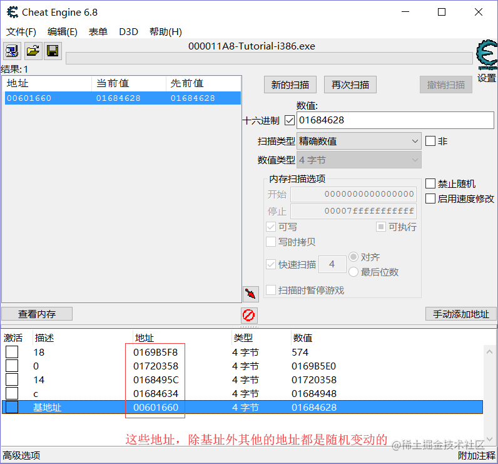Click 高级选项 in the status bar
Image resolution: width=498 pixels, height=464 pixels.
(x=21, y=455)
